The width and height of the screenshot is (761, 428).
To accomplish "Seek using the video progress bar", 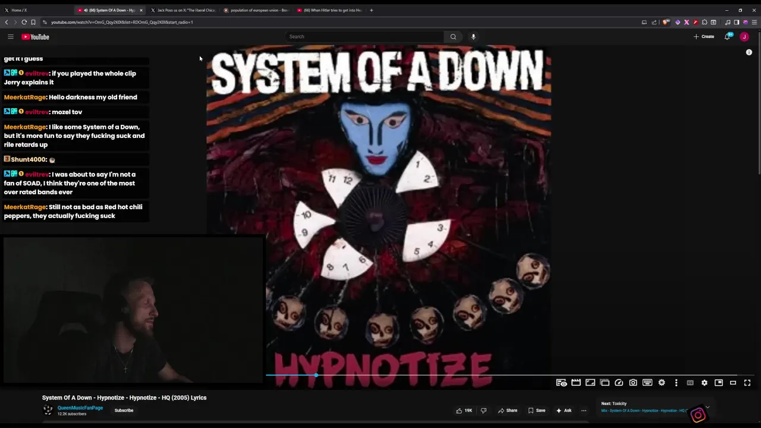I will 510,375.
